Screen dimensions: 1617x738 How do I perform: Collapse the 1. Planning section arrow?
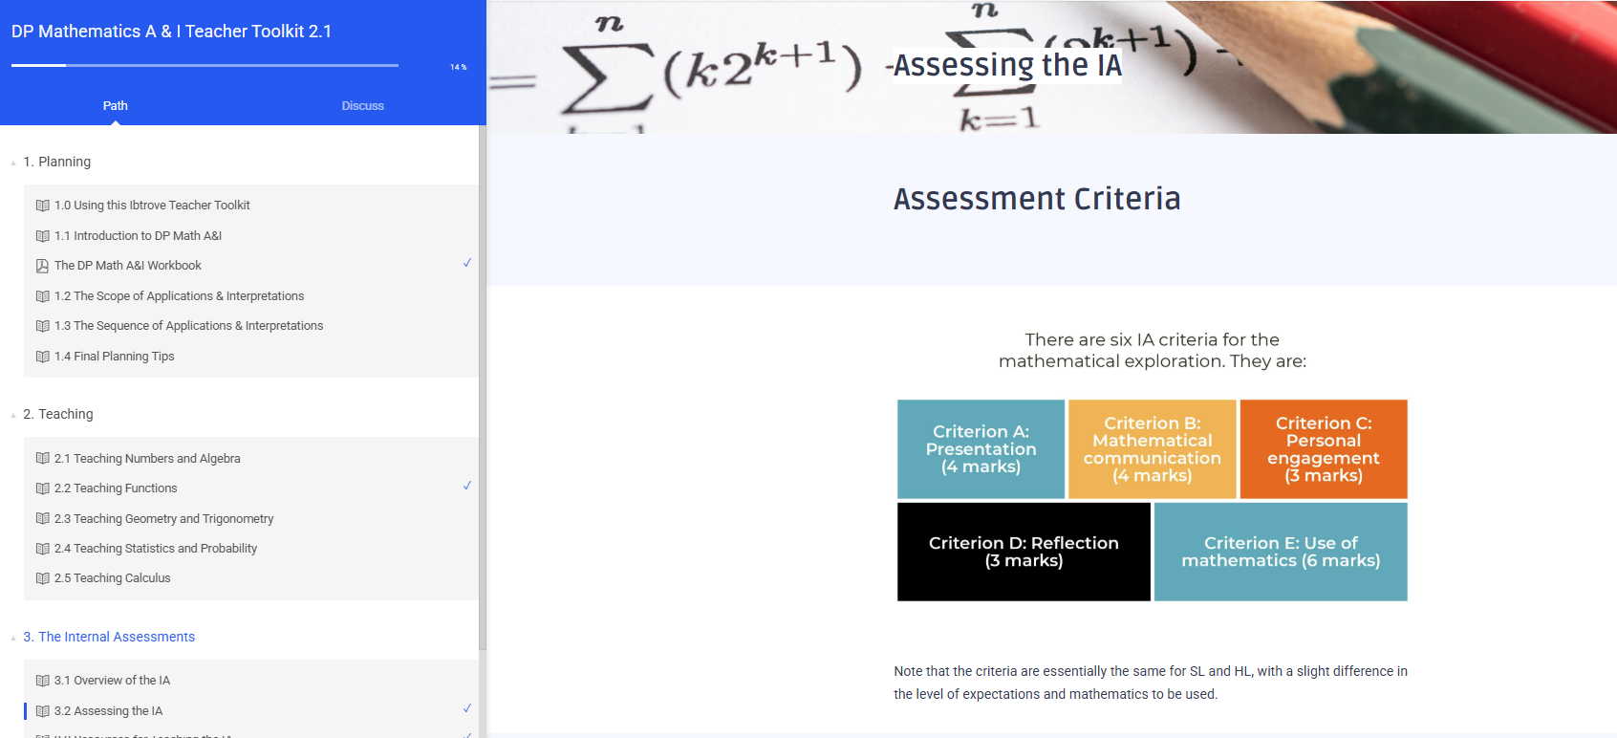point(13,163)
